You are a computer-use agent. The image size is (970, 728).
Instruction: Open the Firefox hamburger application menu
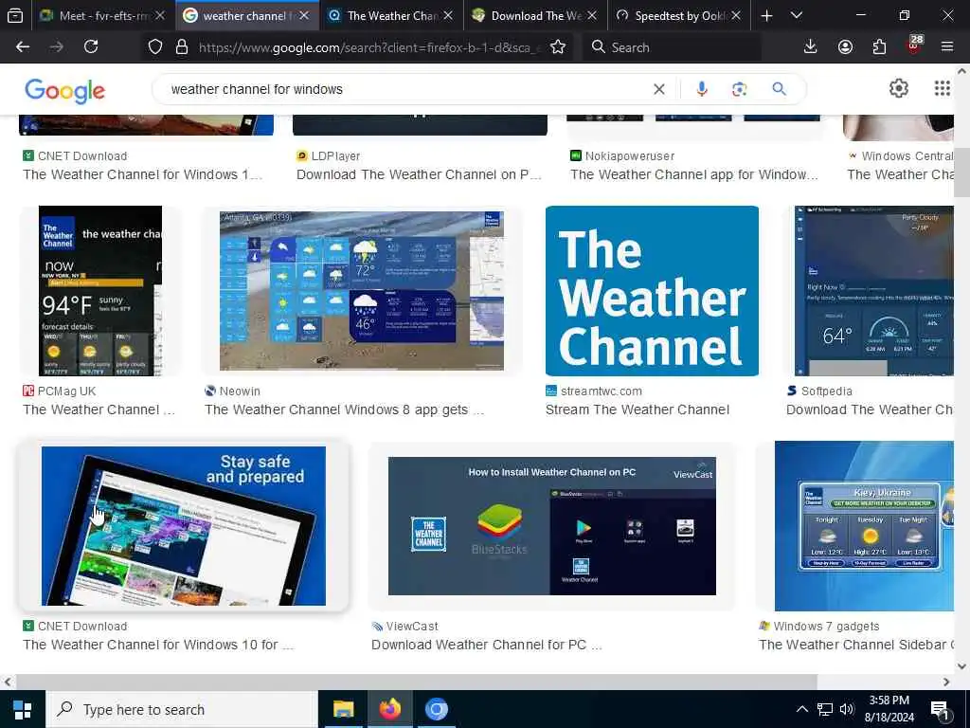(947, 46)
